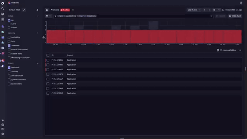
Task: Click the notification bell icon in filter panel
Action: click(37, 10)
